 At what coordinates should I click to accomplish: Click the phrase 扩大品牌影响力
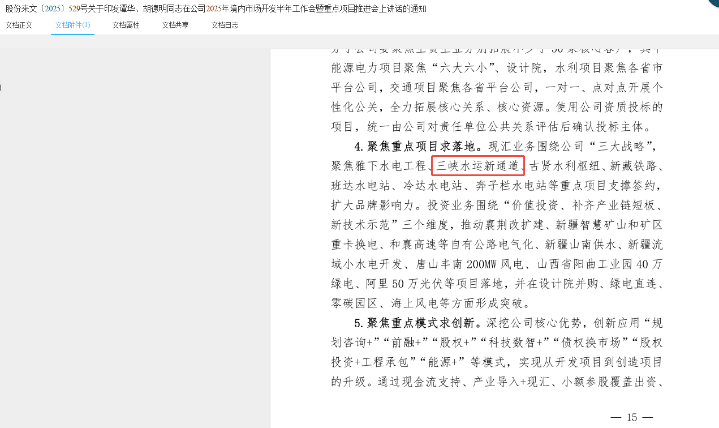coord(372,205)
